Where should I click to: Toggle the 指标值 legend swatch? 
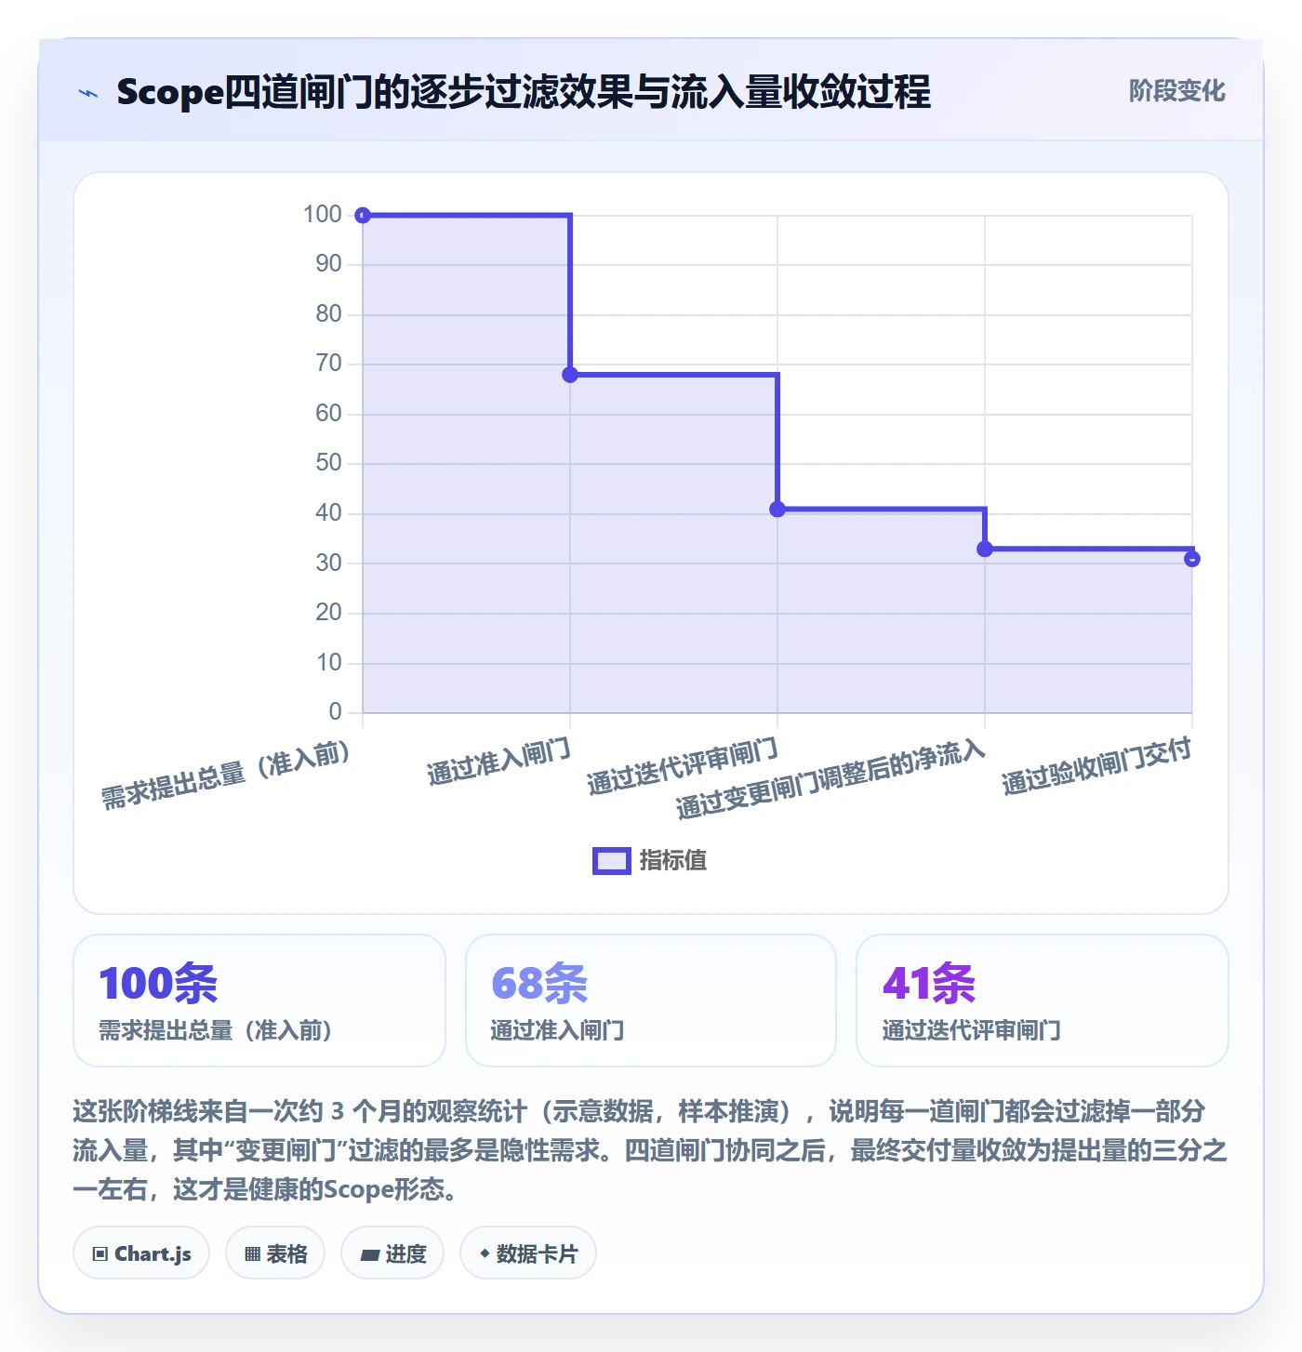[612, 861]
